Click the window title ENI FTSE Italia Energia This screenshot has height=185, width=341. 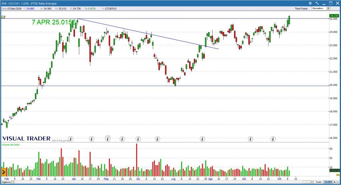pos(29,3)
